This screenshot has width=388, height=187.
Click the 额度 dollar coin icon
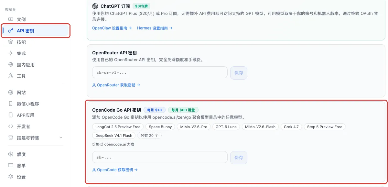coord(11,154)
